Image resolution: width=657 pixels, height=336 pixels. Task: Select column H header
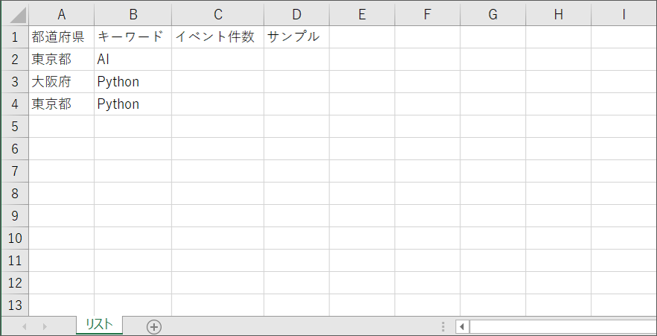pos(558,14)
